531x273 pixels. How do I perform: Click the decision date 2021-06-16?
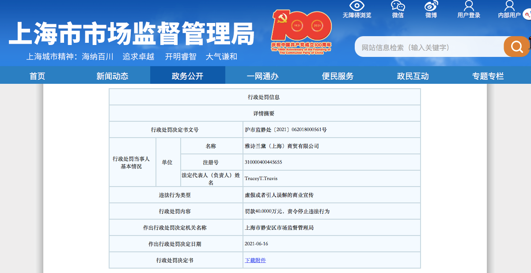[256, 244]
